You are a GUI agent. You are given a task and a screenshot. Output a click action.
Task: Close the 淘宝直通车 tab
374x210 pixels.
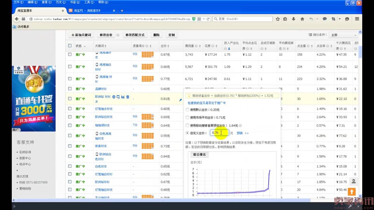pyautogui.click(x=63, y=11)
